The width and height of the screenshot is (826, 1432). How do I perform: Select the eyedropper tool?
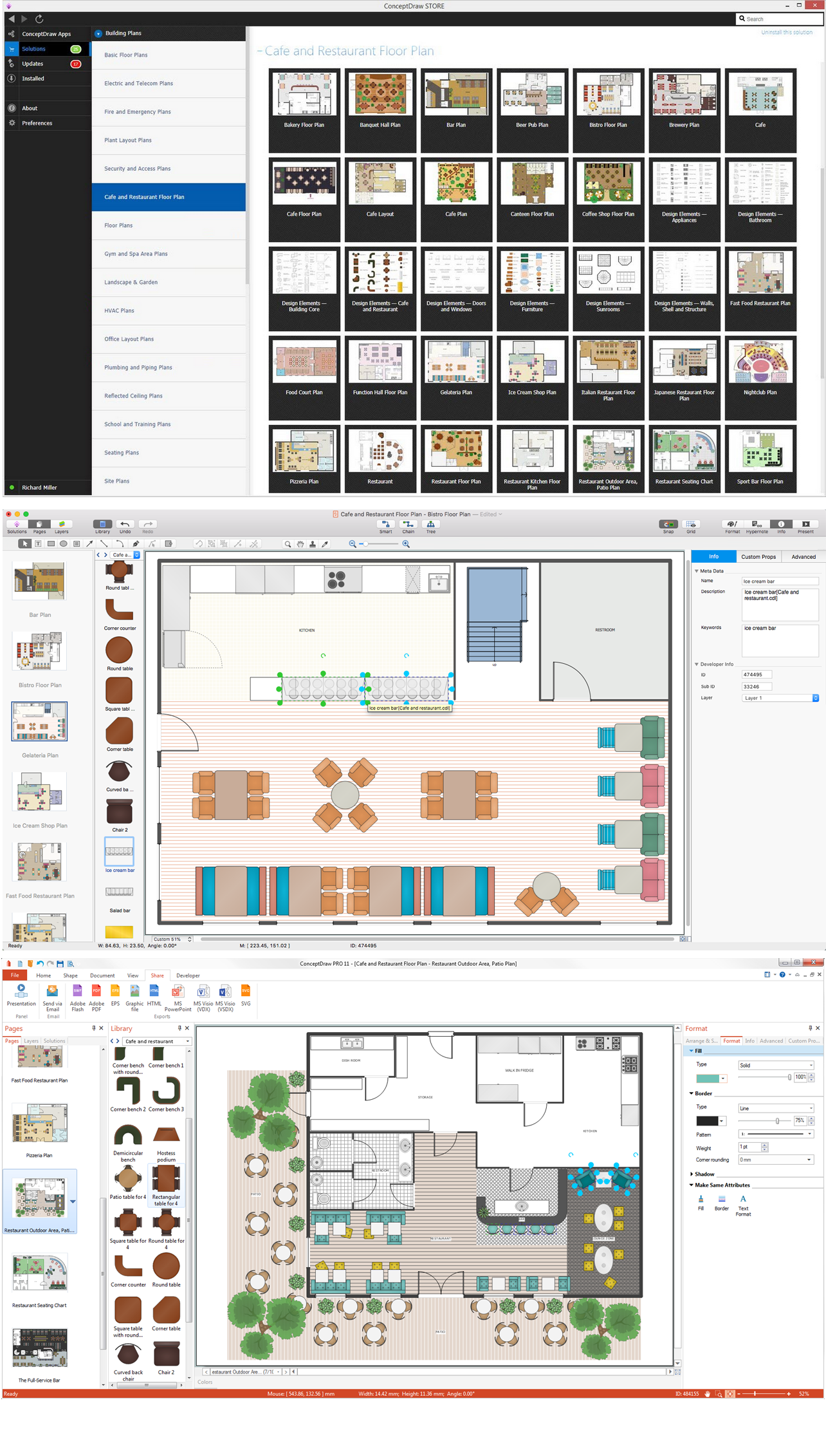coord(325,544)
